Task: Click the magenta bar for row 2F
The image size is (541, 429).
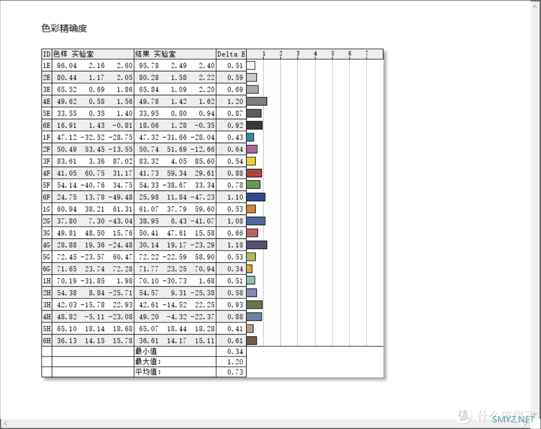Action: click(x=252, y=149)
